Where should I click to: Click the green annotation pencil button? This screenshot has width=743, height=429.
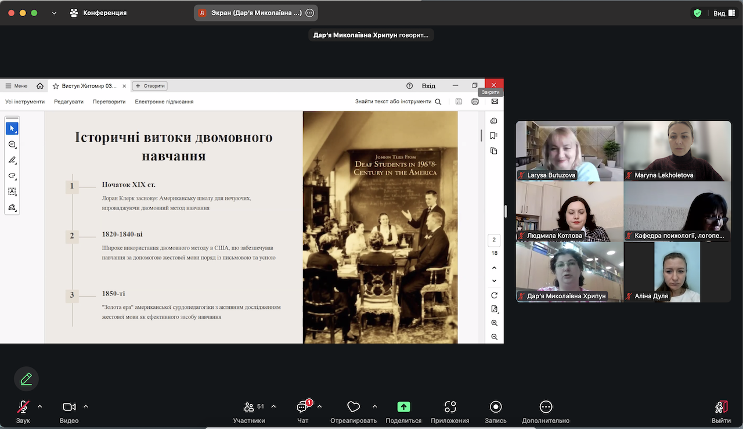26,379
